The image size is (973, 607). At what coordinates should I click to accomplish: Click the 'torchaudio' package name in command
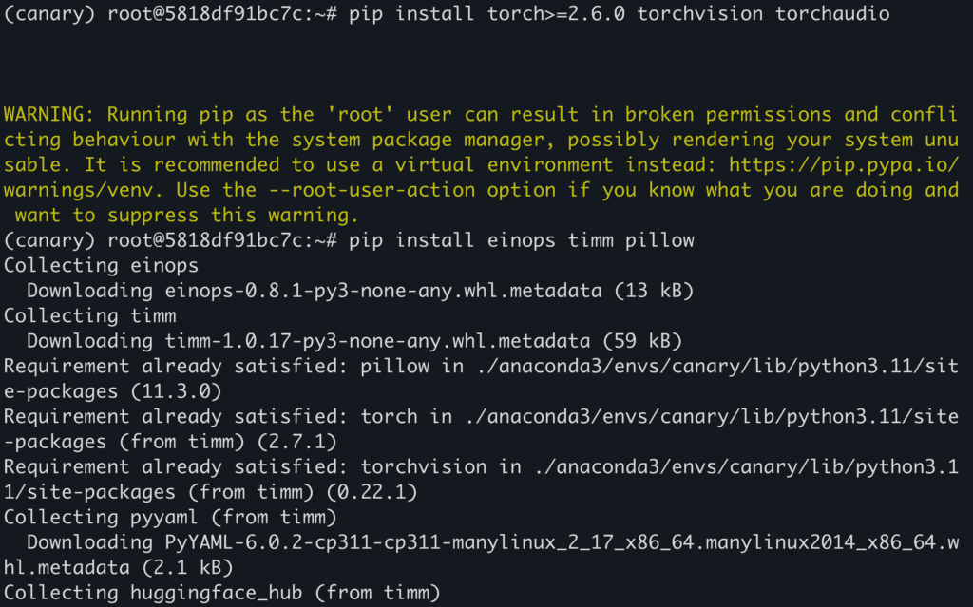pos(832,13)
